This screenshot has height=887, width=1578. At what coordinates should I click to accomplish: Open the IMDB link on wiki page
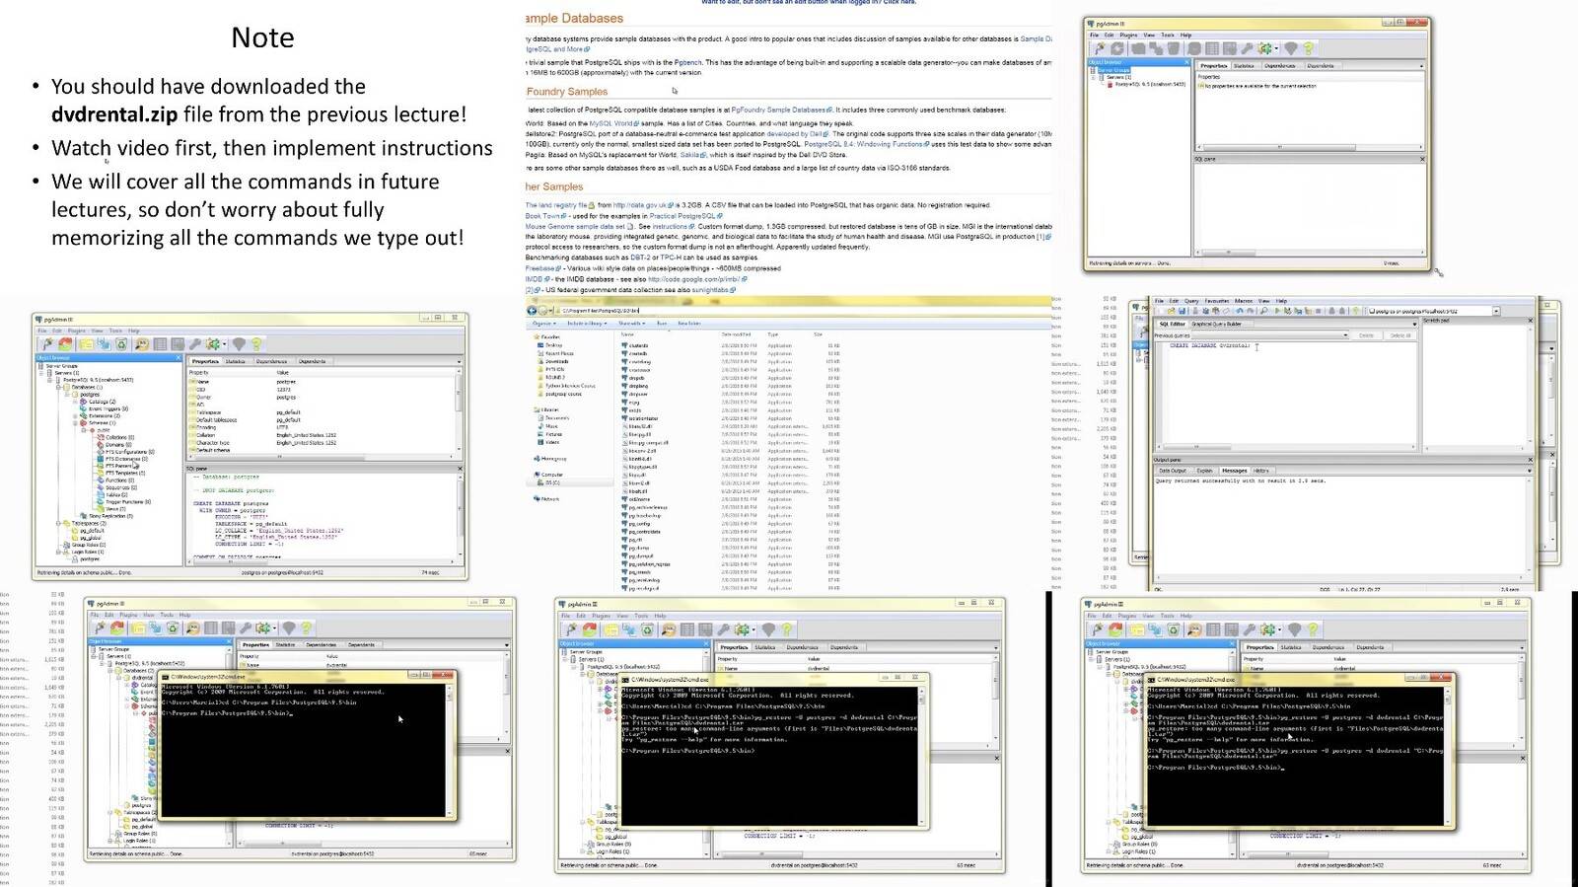(533, 279)
